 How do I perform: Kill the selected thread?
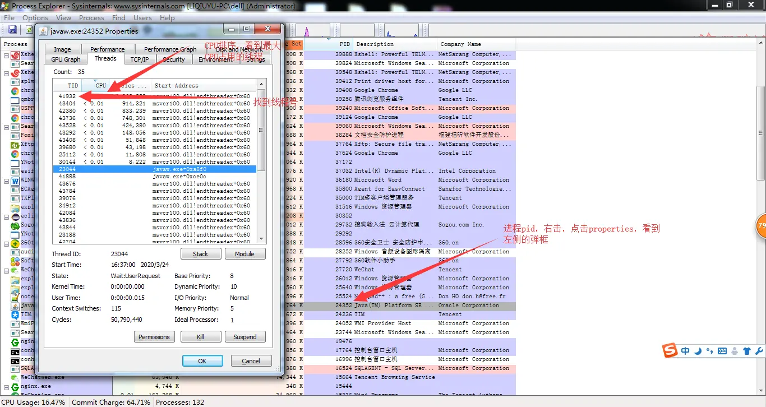pos(200,337)
